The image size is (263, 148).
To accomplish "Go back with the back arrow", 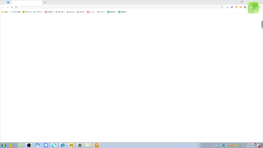I will (x=3, y=7).
